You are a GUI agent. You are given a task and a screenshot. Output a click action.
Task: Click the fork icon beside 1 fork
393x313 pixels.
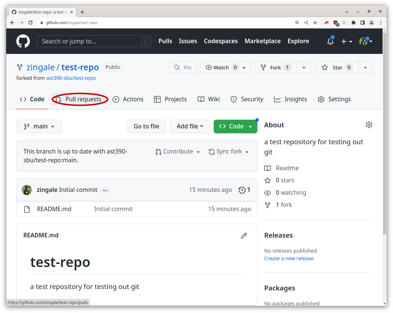[267, 205]
